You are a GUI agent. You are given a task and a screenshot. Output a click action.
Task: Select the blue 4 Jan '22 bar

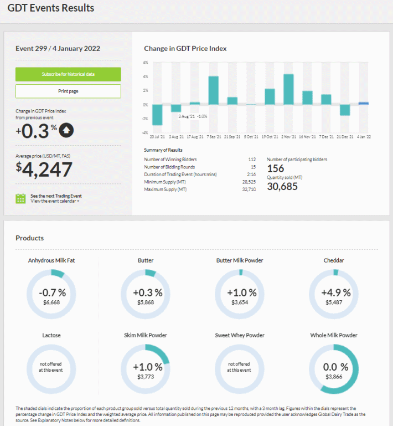click(x=364, y=104)
